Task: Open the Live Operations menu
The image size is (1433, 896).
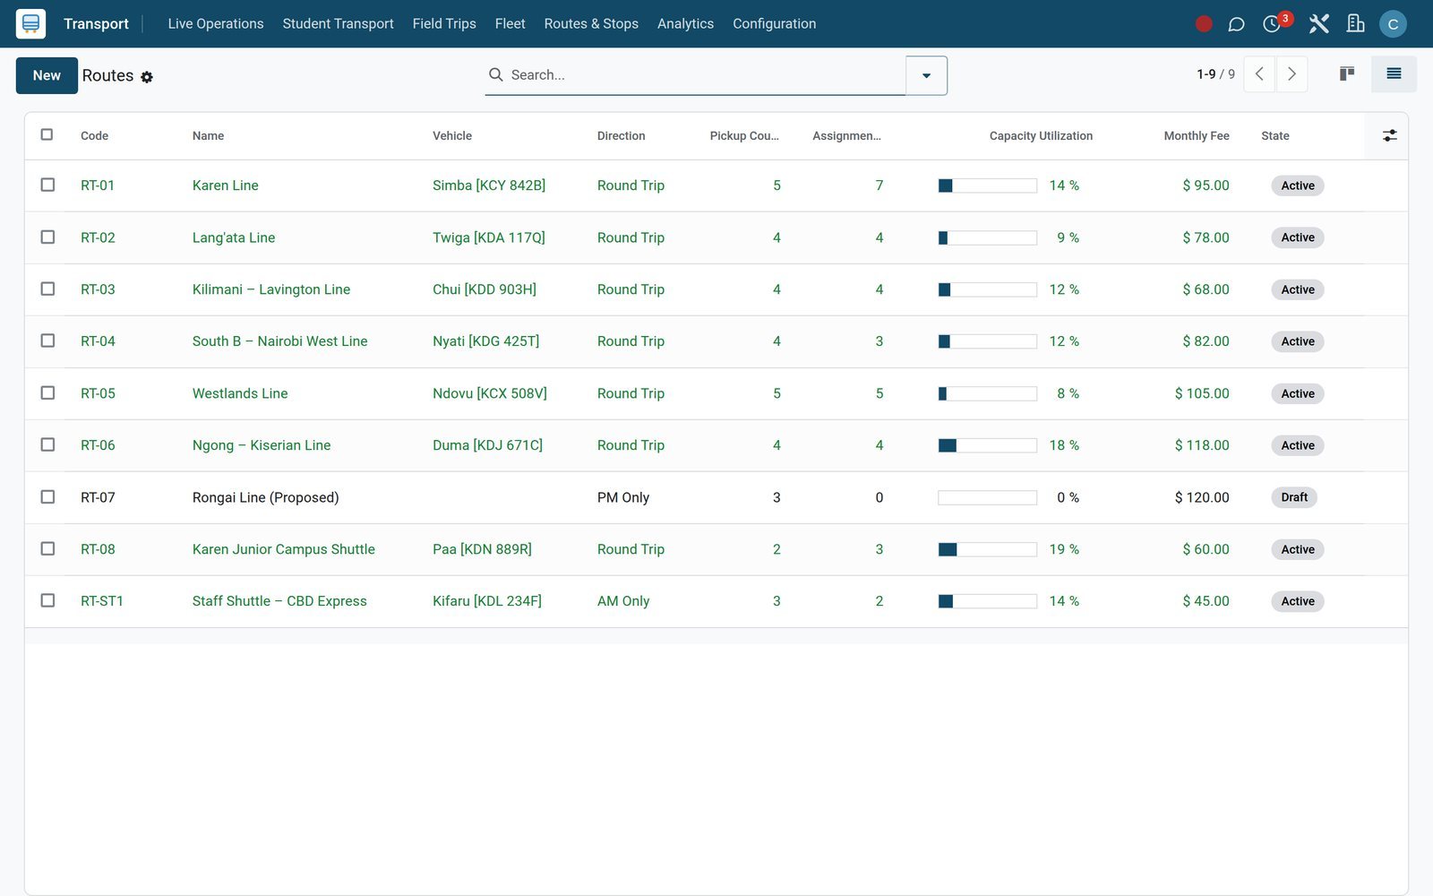Action: tap(216, 24)
